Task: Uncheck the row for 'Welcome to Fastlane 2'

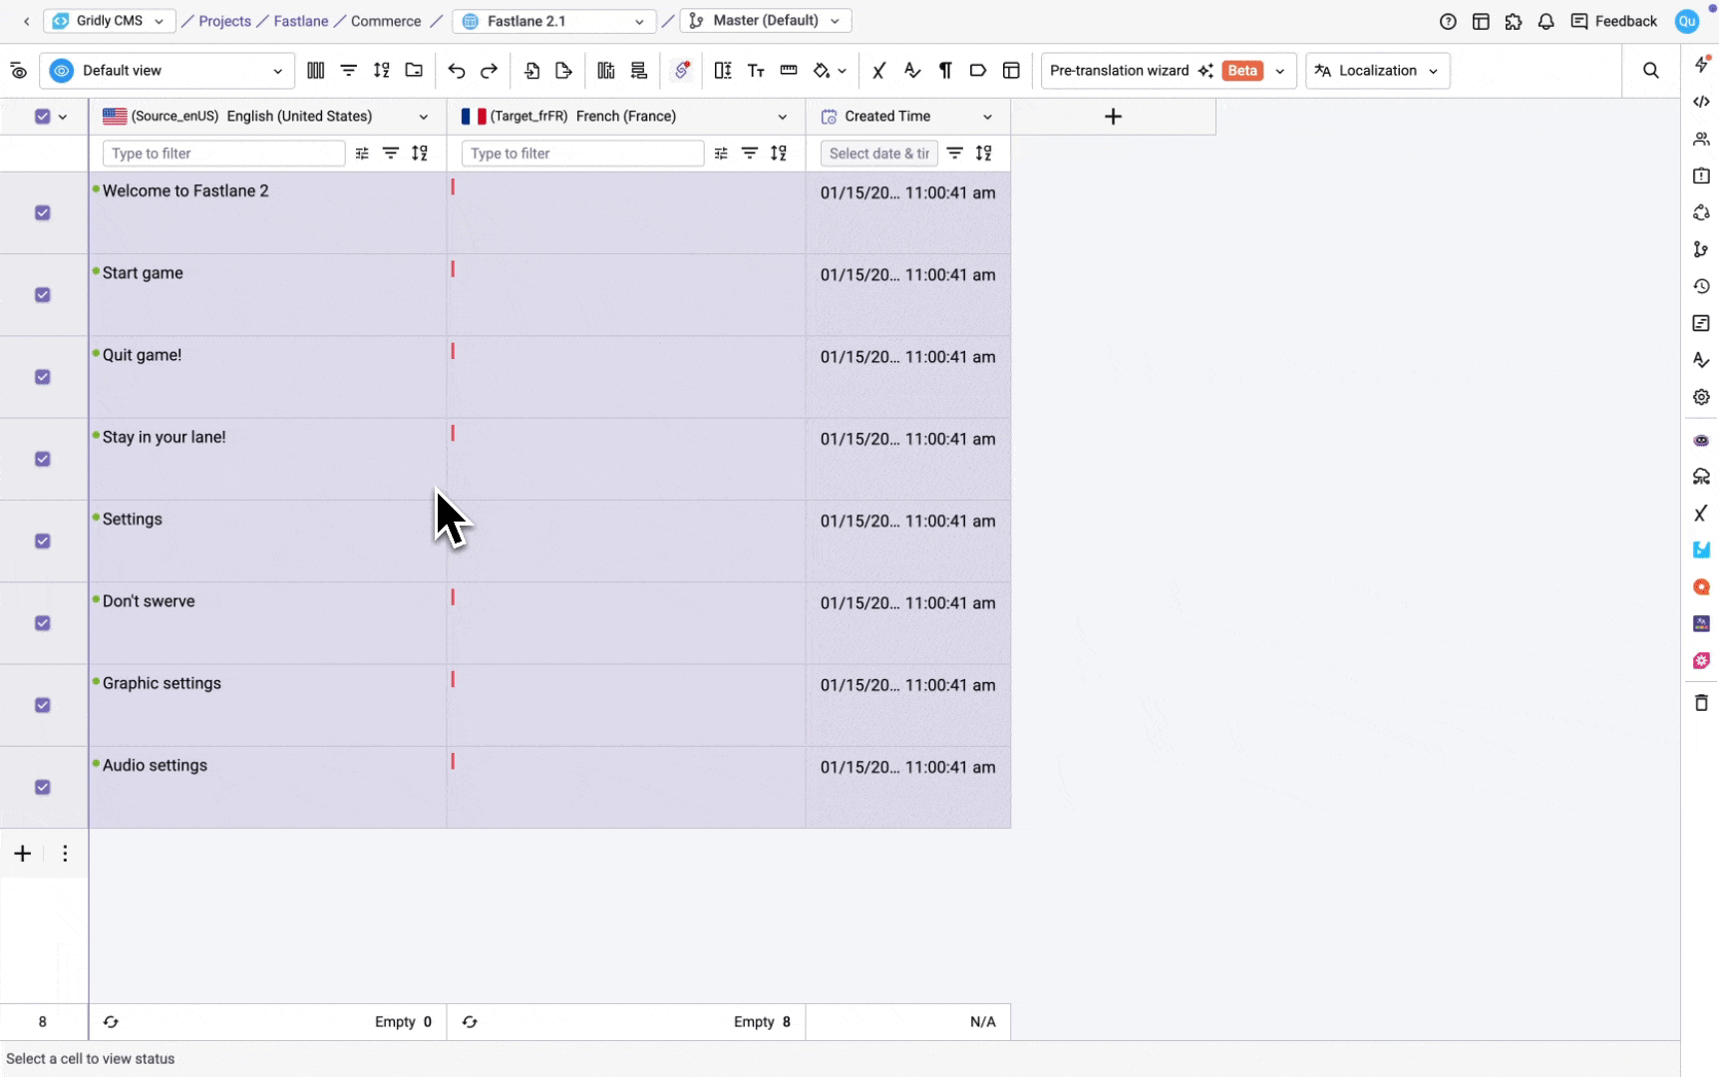Action: 42,212
